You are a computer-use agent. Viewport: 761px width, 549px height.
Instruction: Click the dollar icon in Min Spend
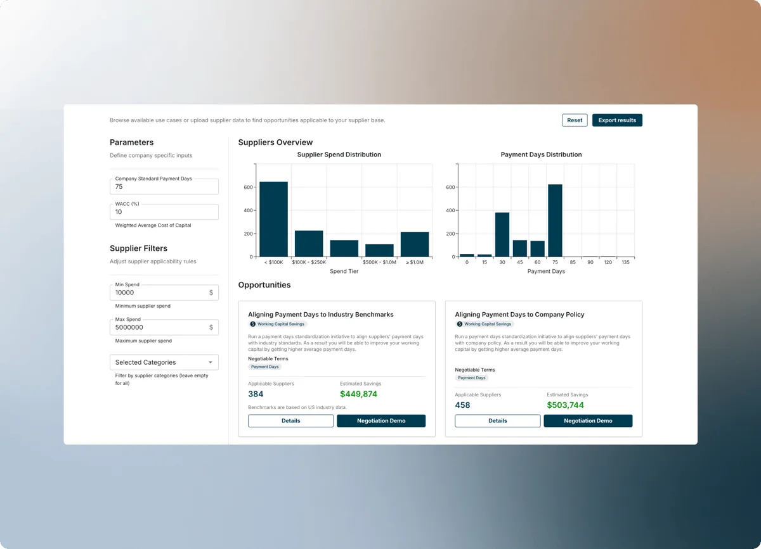coord(211,293)
